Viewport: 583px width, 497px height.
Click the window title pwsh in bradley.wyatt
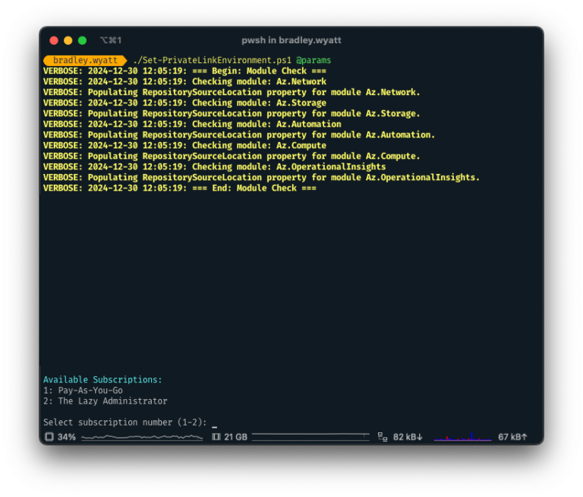tap(291, 40)
